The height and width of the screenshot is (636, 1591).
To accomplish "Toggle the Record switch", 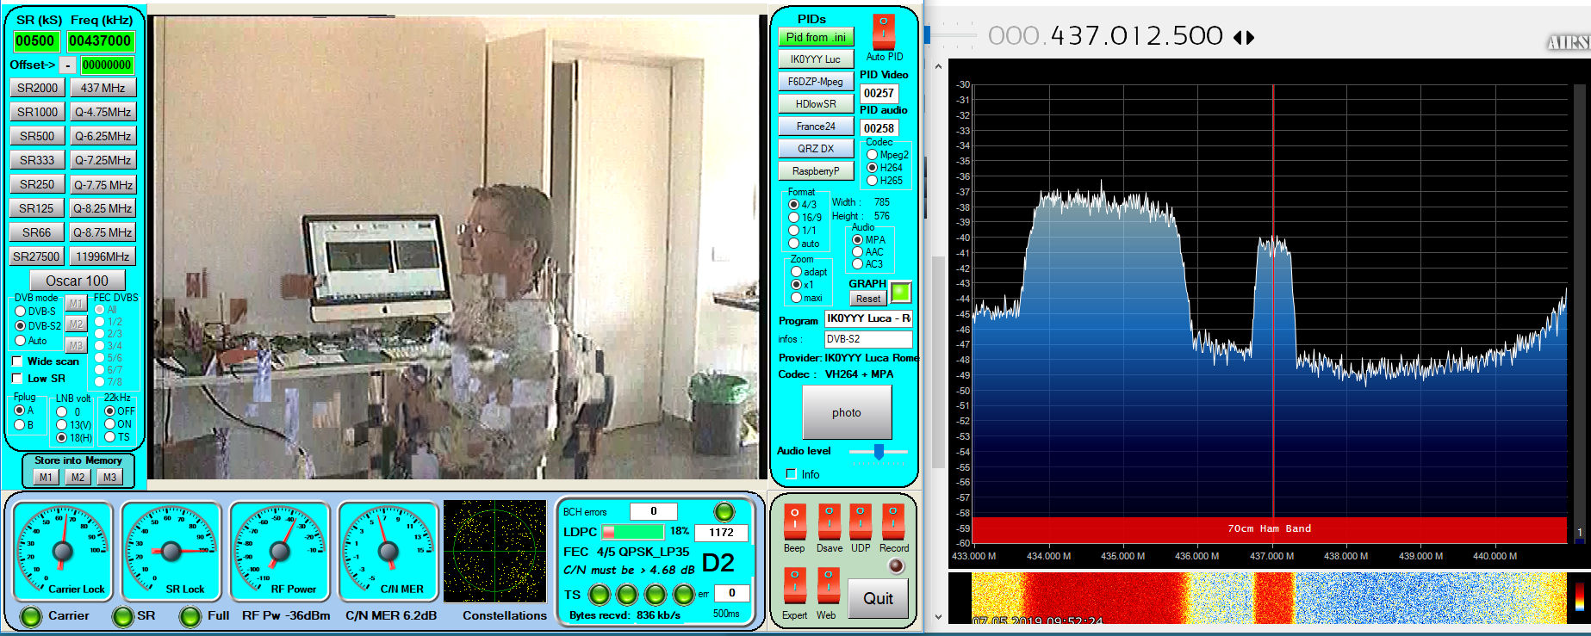I will click(x=893, y=522).
